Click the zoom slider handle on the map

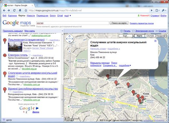pyautogui.click(x=69, y=61)
